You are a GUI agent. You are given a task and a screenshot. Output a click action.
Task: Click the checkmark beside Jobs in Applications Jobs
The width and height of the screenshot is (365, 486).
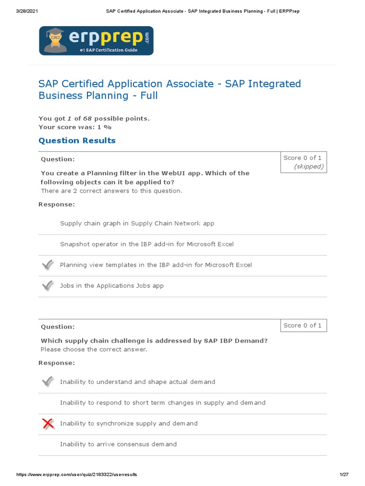coord(48,286)
